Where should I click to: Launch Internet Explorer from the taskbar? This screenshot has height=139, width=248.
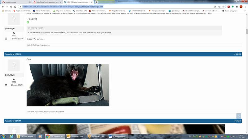[11, 136]
